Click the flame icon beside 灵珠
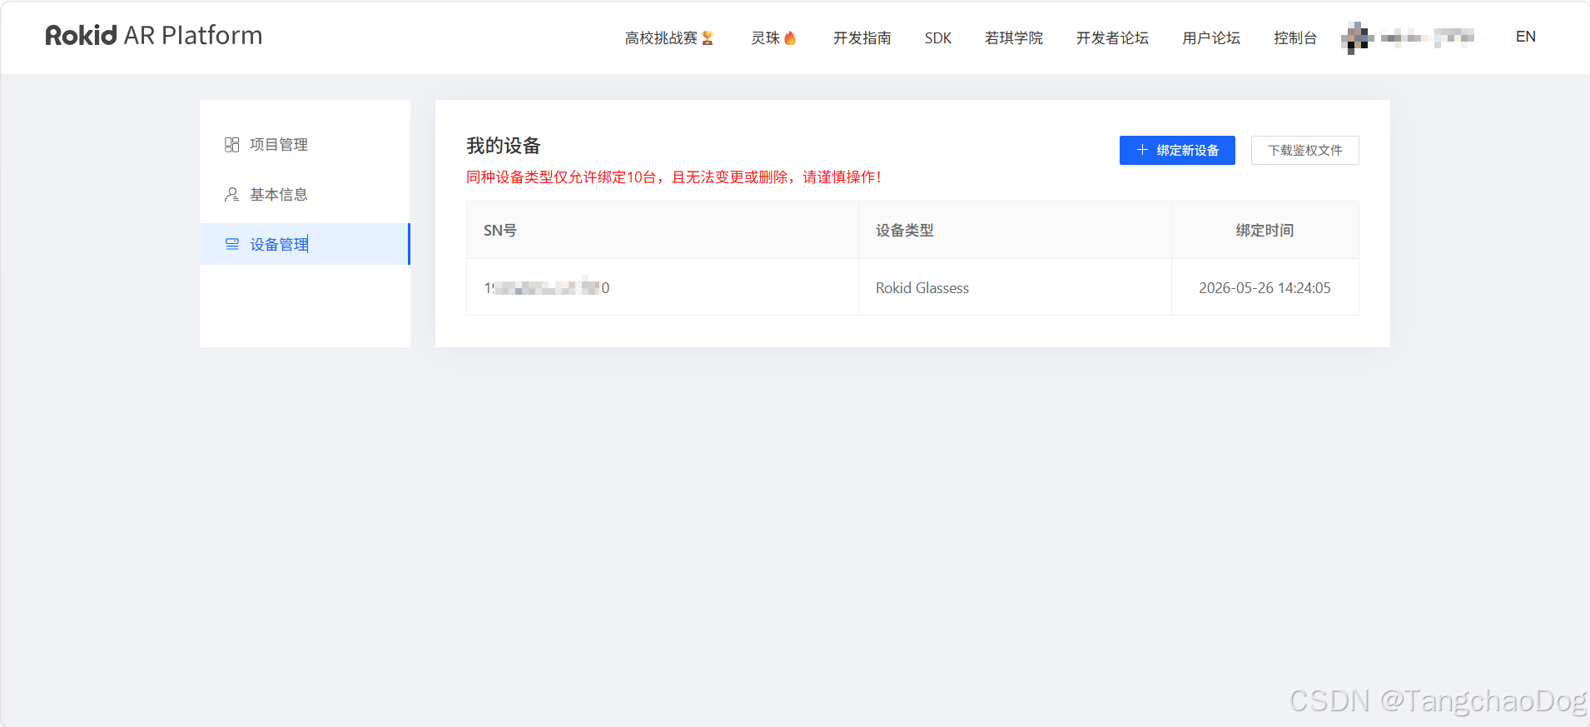This screenshot has height=727, width=1590. pos(790,37)
